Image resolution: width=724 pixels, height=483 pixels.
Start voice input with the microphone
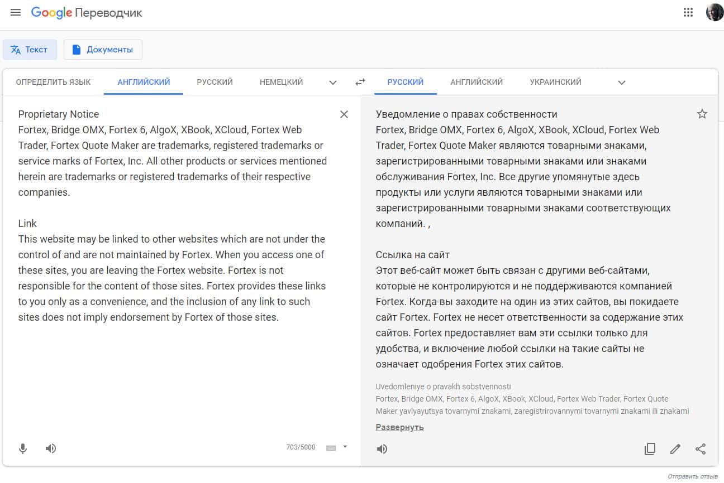23,448
